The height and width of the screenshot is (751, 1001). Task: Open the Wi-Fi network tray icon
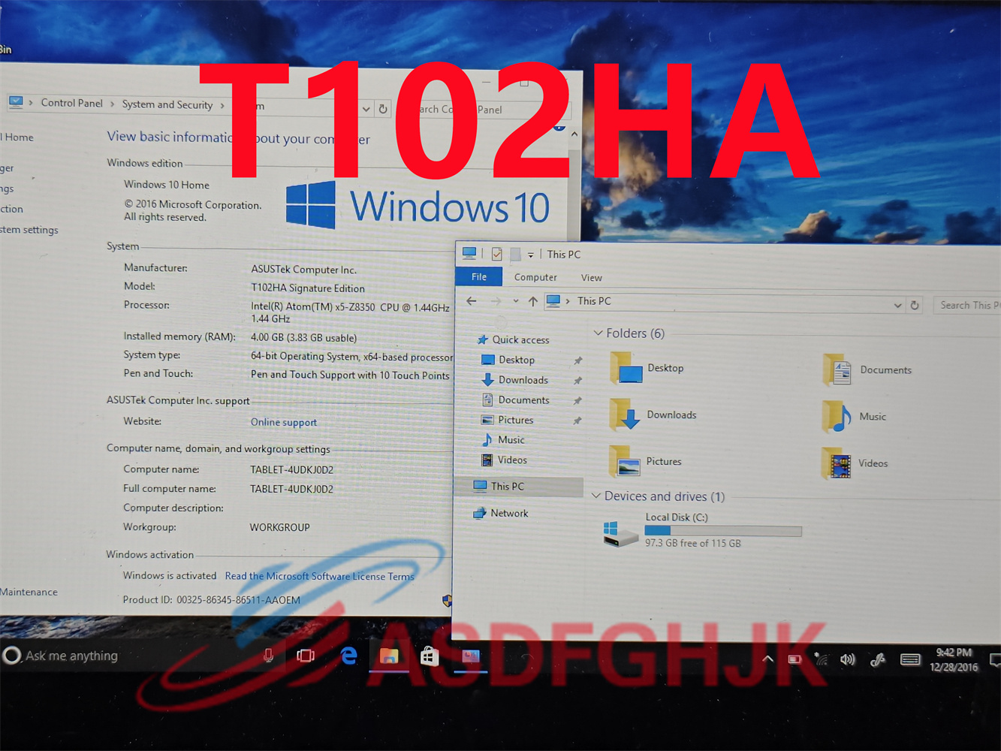click(821, 659)
